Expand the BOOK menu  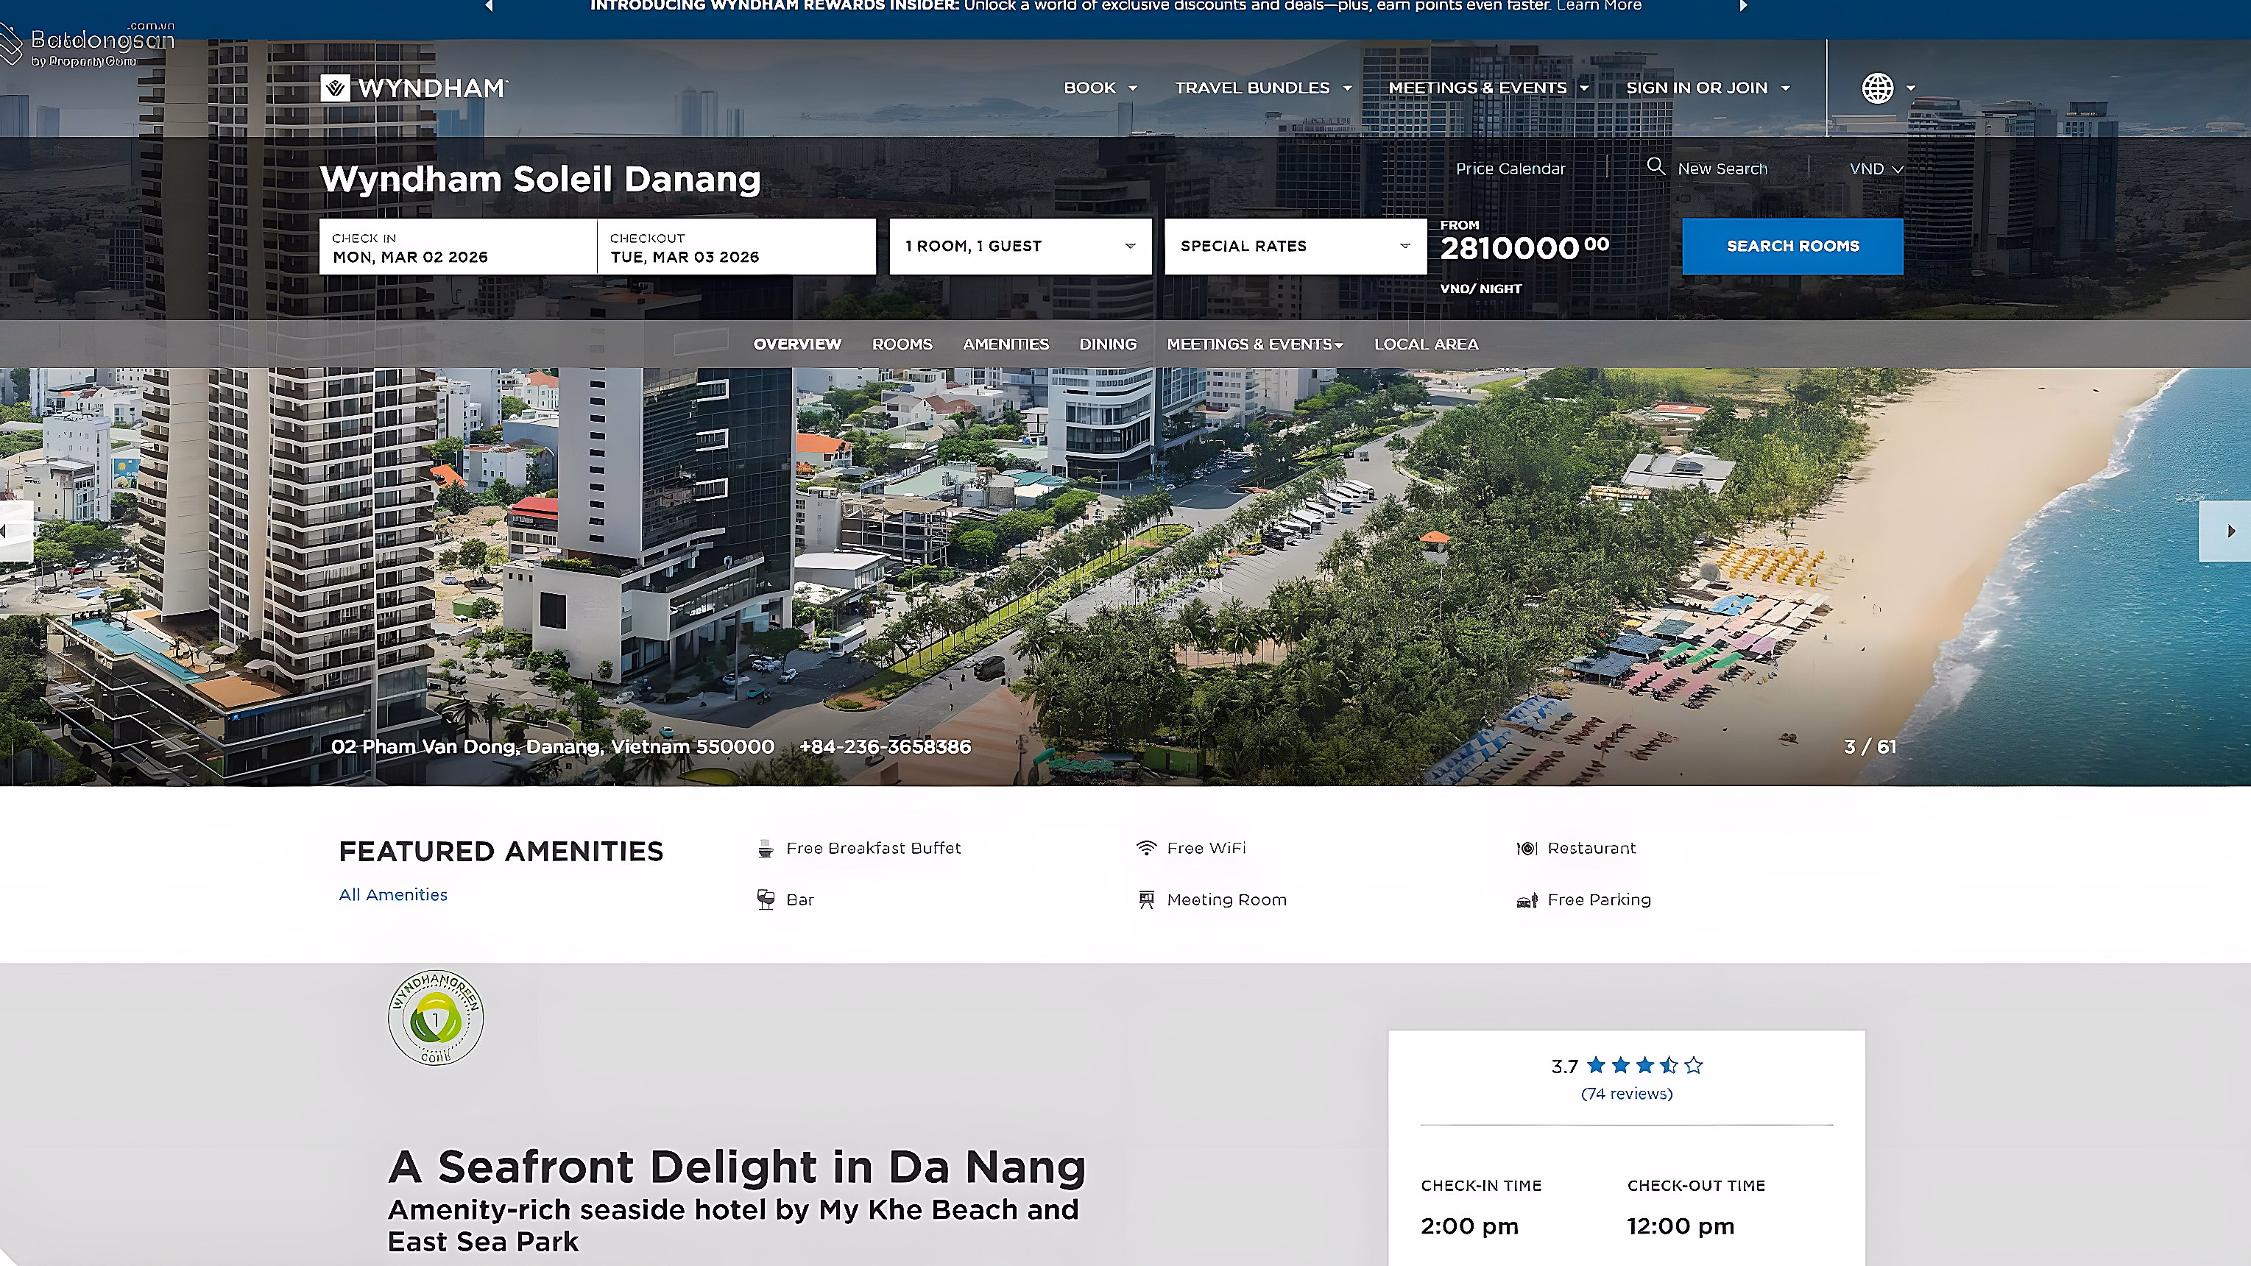(1100, 88)
